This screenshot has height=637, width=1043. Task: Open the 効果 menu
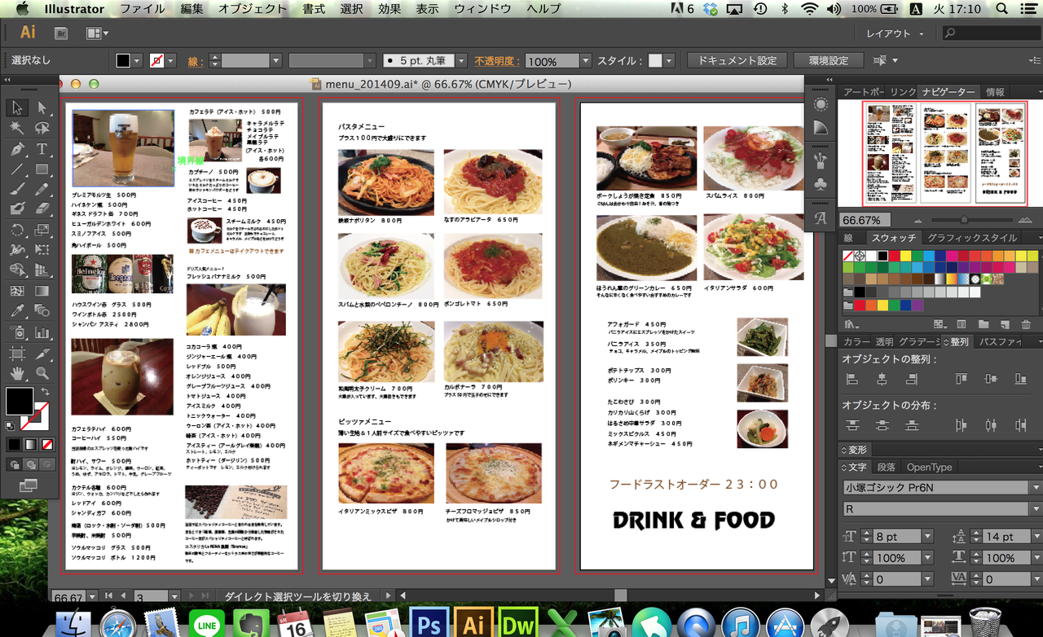[x=389, y=9]
